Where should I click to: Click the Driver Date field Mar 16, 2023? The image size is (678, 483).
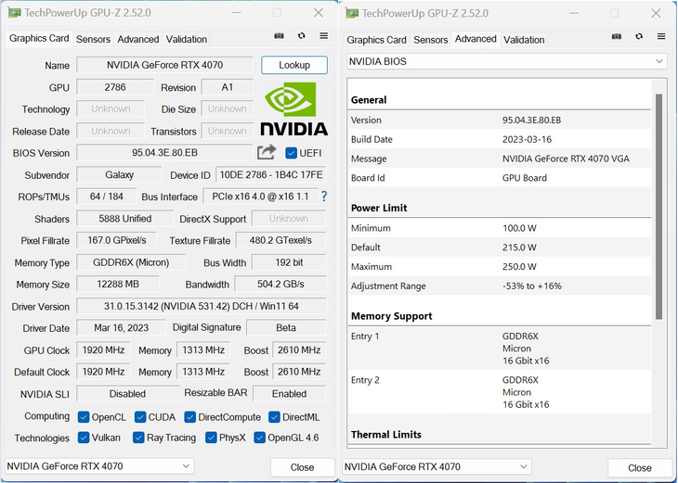click(121, 327)
